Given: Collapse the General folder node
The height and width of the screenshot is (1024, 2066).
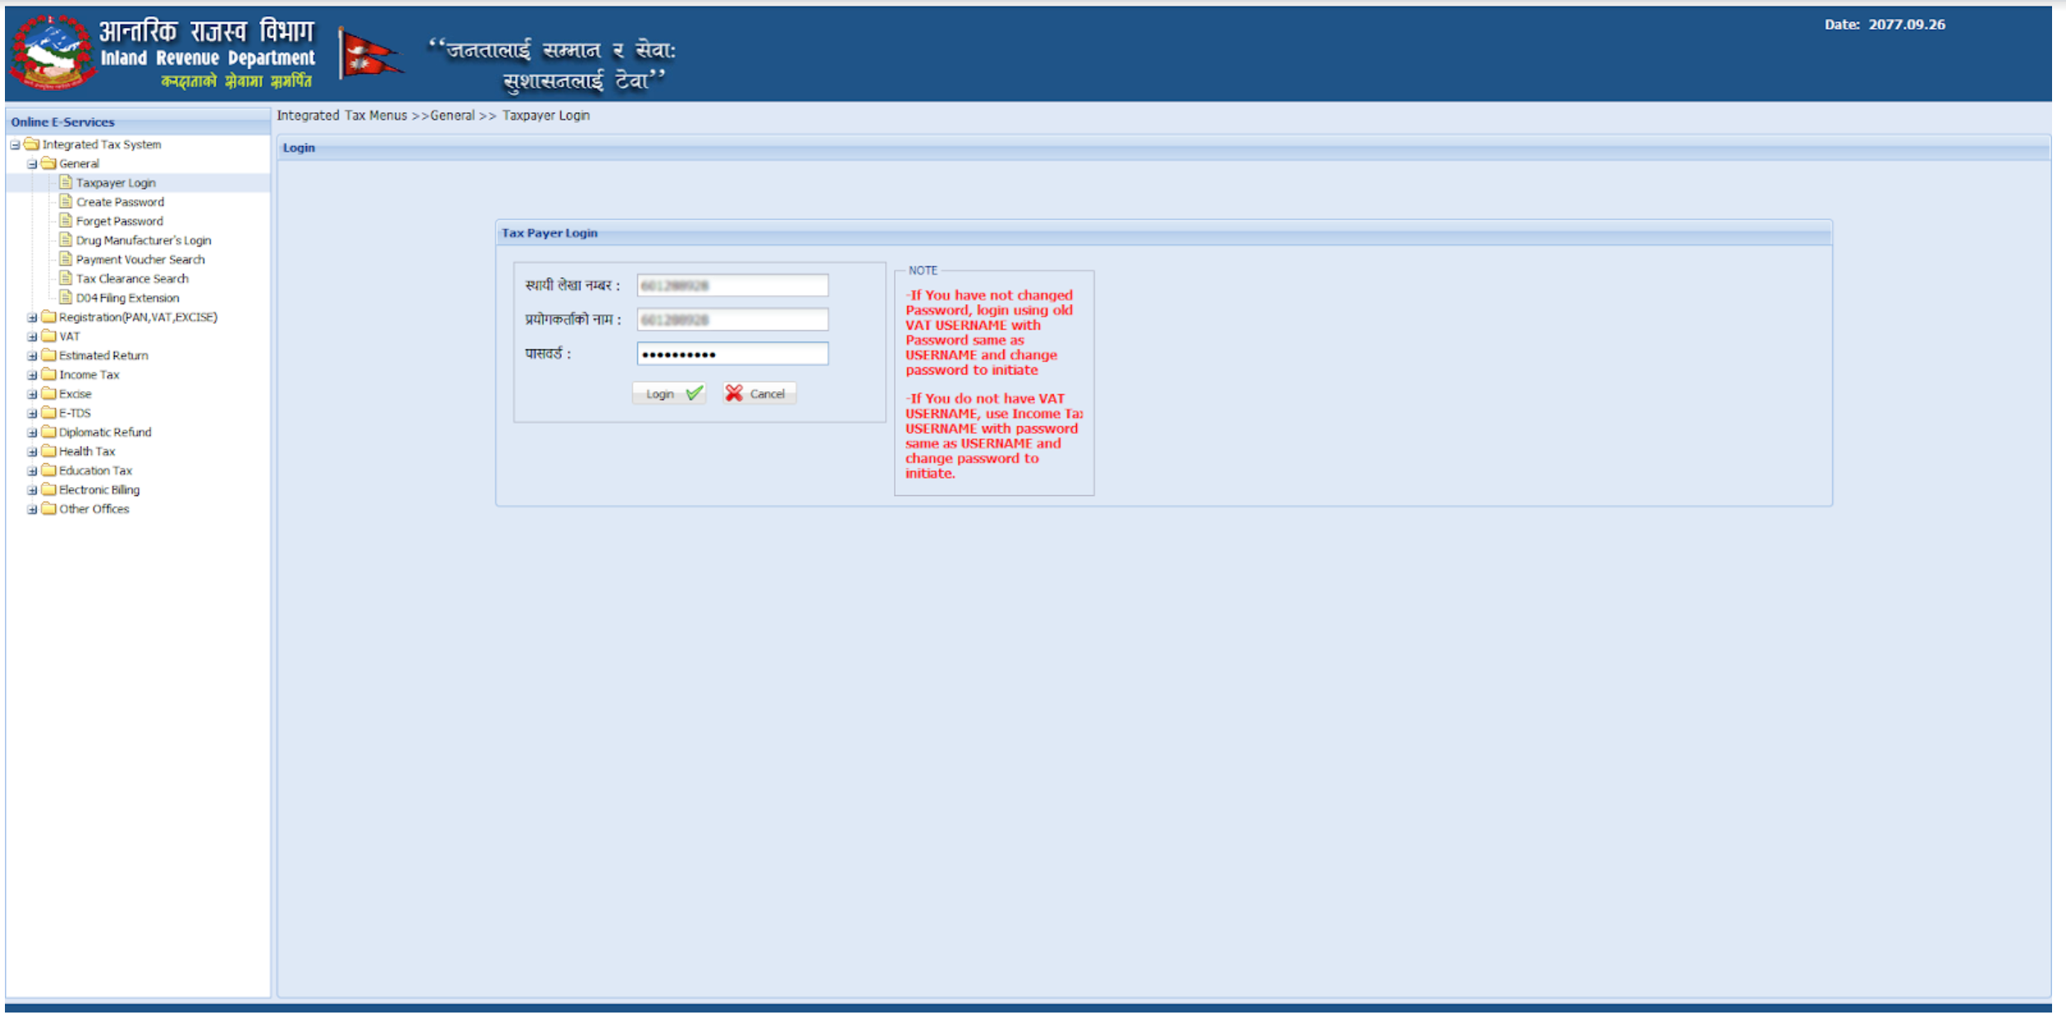Looking at the screenshot, I should click(x=32, y=165).
